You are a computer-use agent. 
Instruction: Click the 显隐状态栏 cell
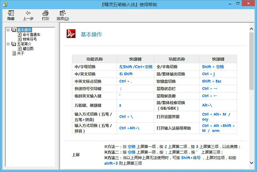177,89
